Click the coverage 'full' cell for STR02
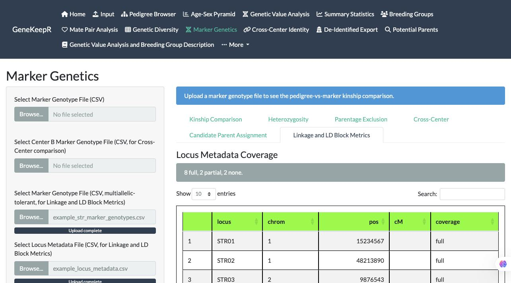Screen dimensions: 511x283 pos(464,261)
